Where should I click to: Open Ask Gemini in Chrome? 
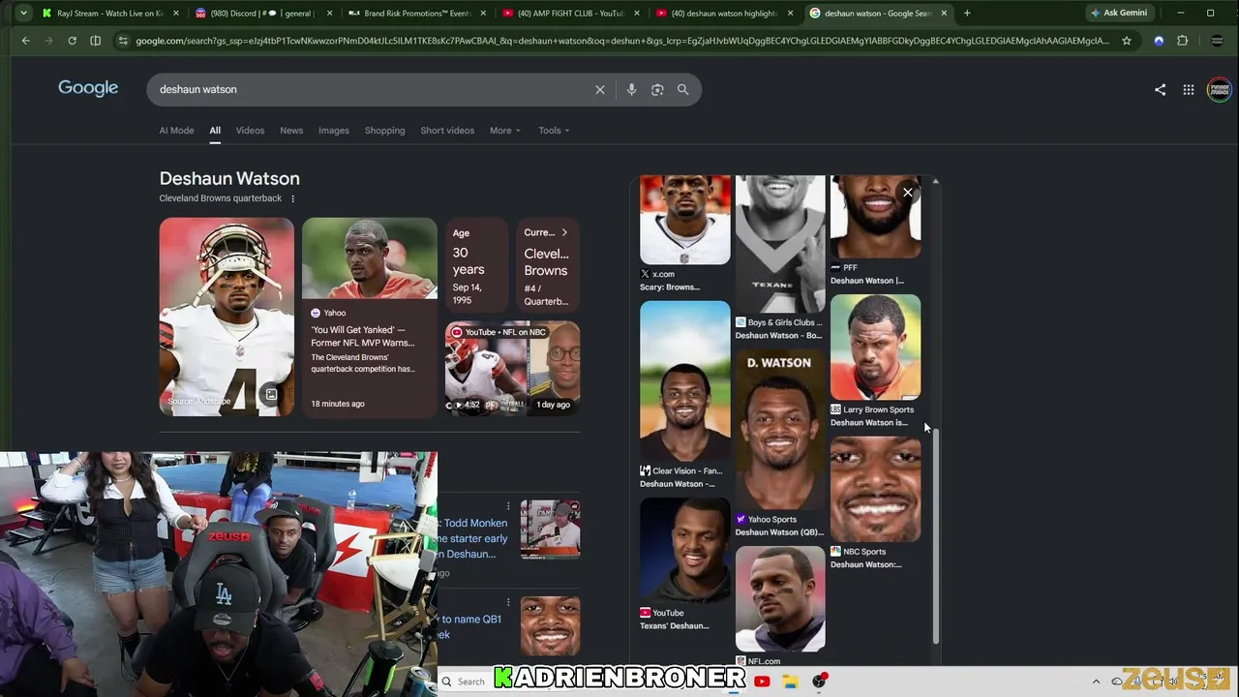(x=1118, y=14)
